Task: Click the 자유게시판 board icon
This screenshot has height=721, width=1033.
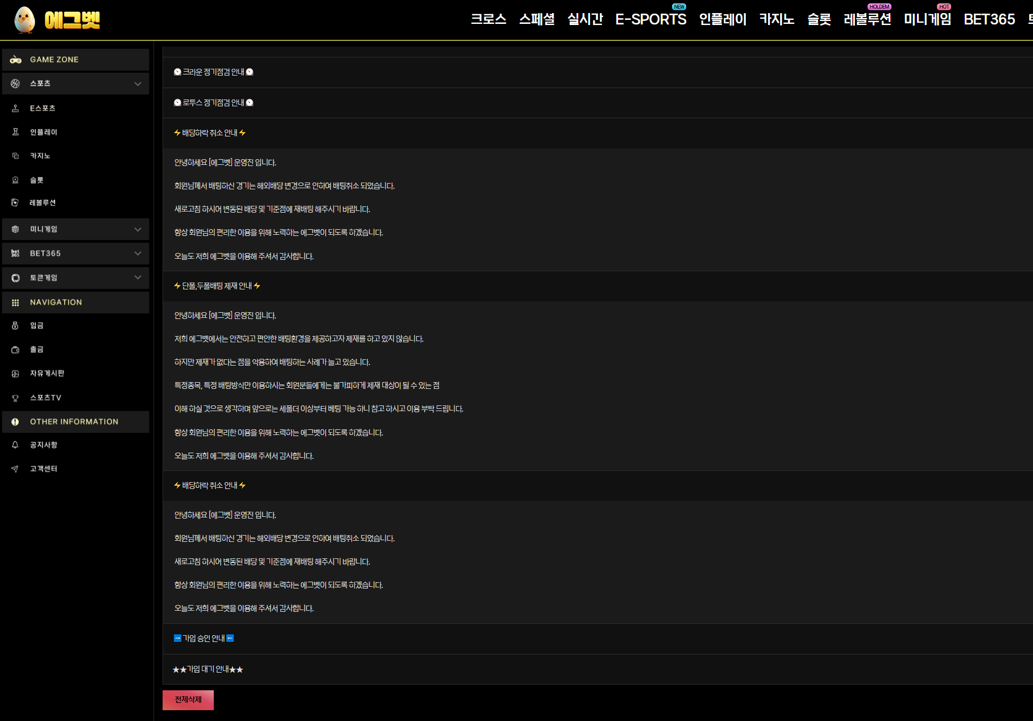Action: coord(15,374)
